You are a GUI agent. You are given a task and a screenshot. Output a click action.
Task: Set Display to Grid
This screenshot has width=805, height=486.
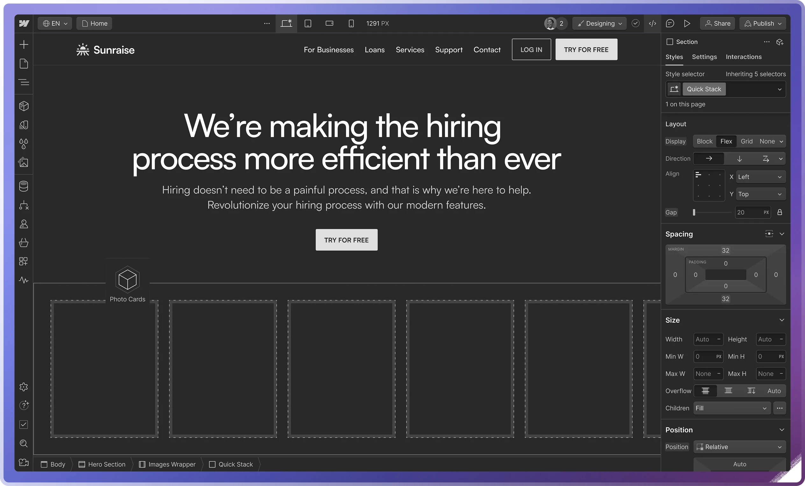click(746, 141)
